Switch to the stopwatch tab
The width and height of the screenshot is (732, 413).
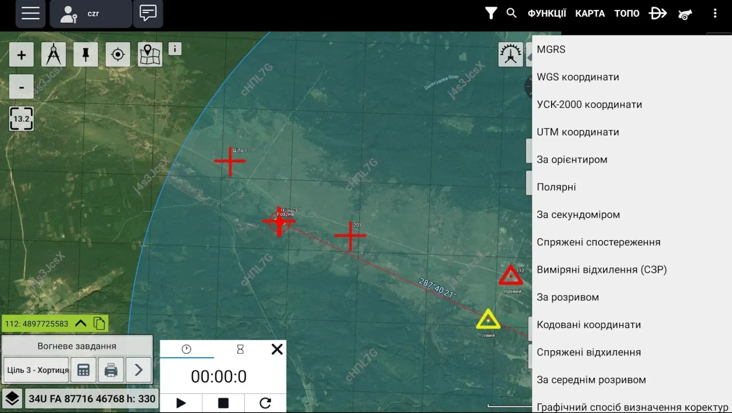click(x=186, y=349)
